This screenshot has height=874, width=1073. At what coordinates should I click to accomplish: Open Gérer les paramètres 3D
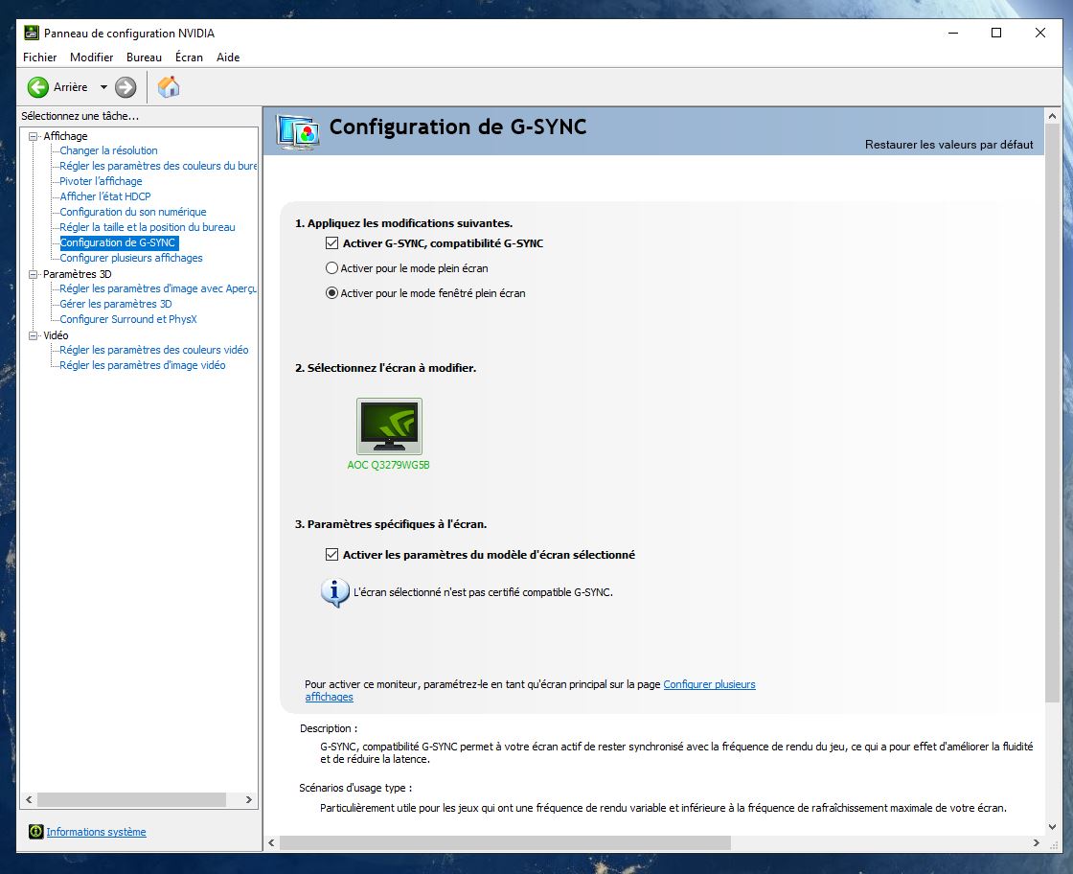click(116, 304)
